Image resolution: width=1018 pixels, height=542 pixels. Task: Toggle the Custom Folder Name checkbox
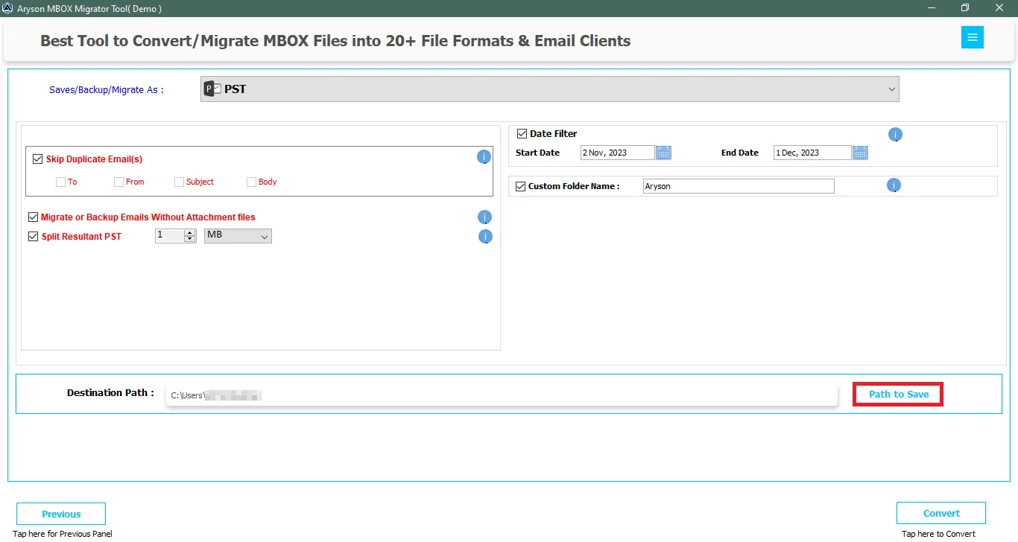point(520,186)
